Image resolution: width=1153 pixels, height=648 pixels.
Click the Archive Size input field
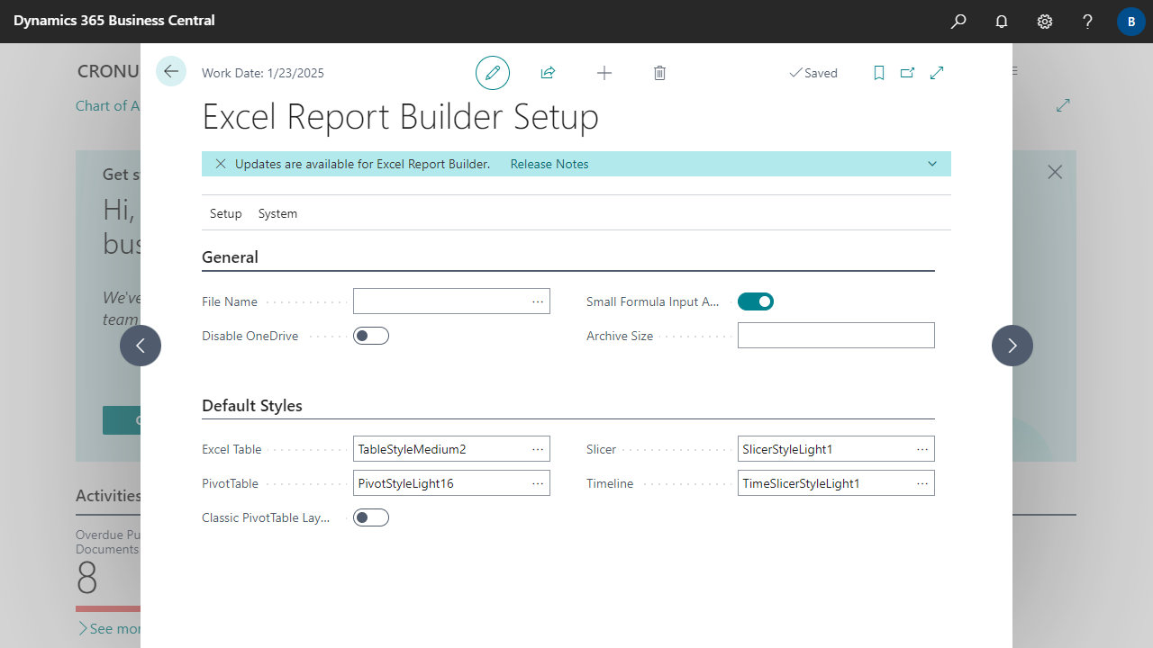tap(836, 336)
